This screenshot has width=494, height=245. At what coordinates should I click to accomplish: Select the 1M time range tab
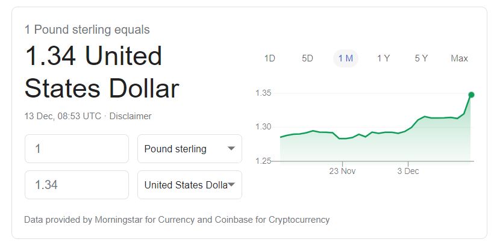(346, 58)
